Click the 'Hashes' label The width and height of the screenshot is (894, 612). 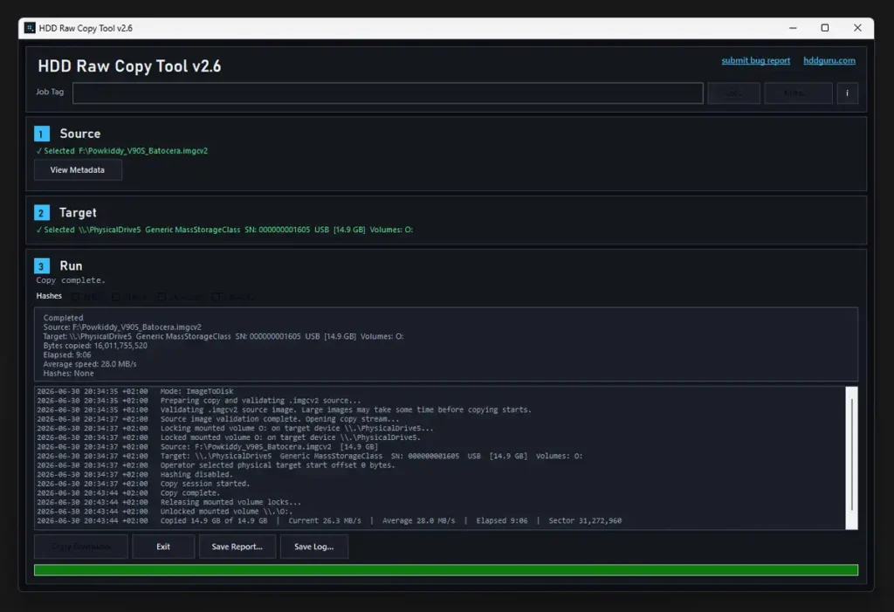point(49,296)
